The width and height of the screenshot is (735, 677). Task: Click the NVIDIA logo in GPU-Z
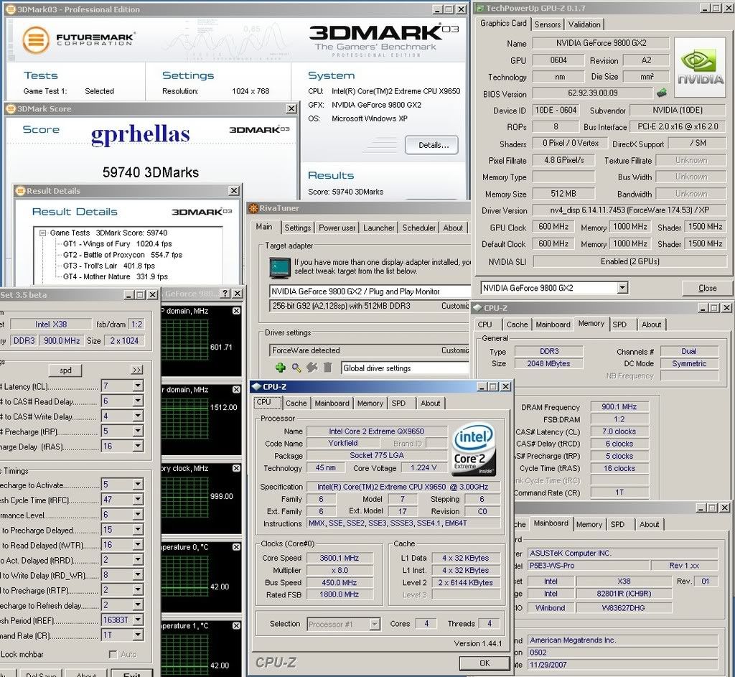(700, 68)
